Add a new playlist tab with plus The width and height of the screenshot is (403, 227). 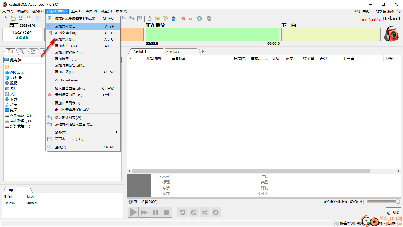pyautogui.click(x=203, y=51)
